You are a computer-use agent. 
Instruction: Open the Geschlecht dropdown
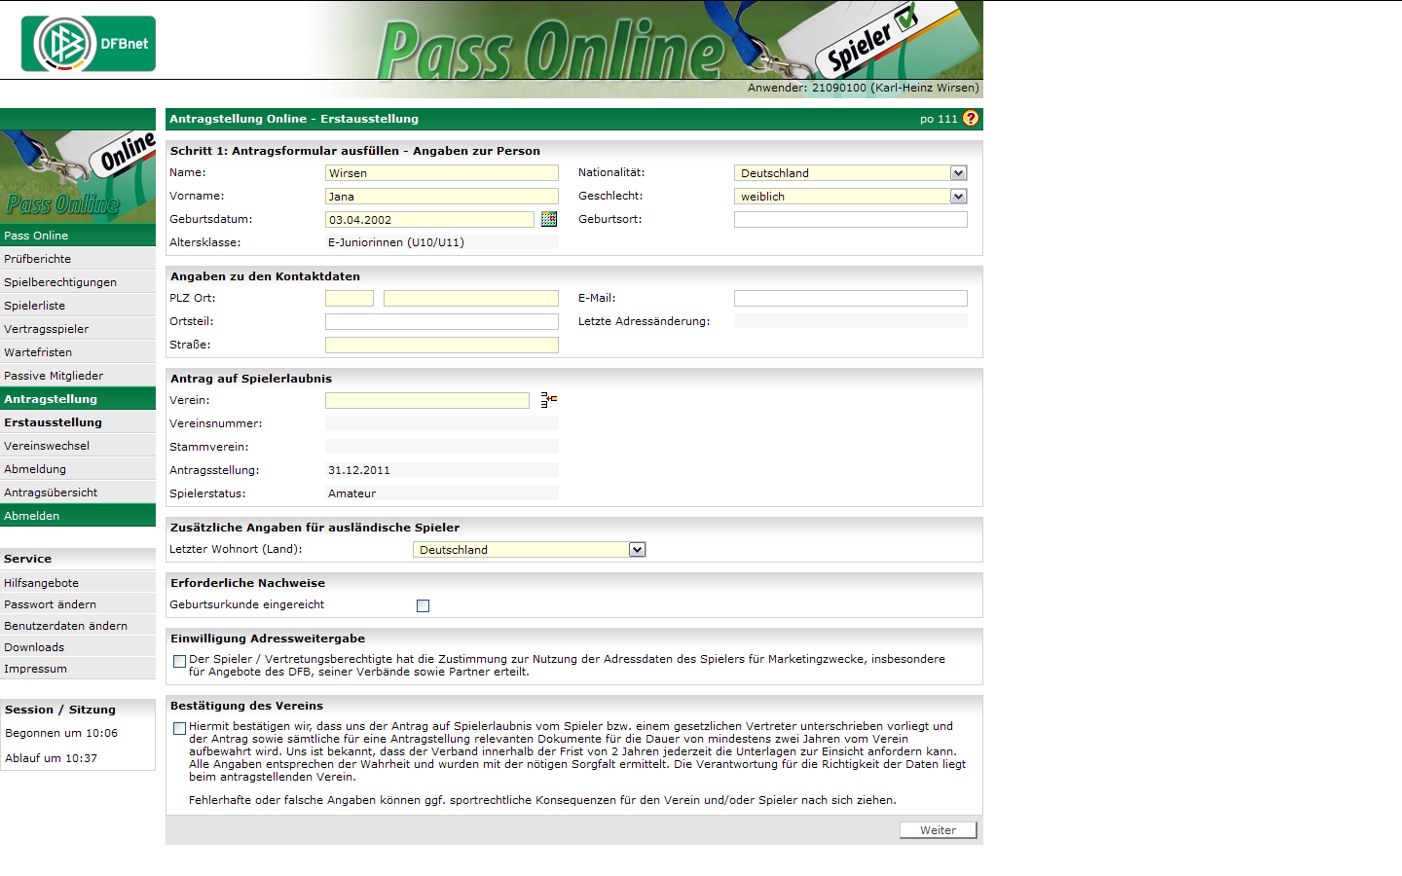(x=851, y=197)
